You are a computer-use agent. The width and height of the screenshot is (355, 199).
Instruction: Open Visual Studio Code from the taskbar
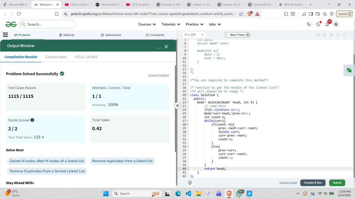click(188, 193)
